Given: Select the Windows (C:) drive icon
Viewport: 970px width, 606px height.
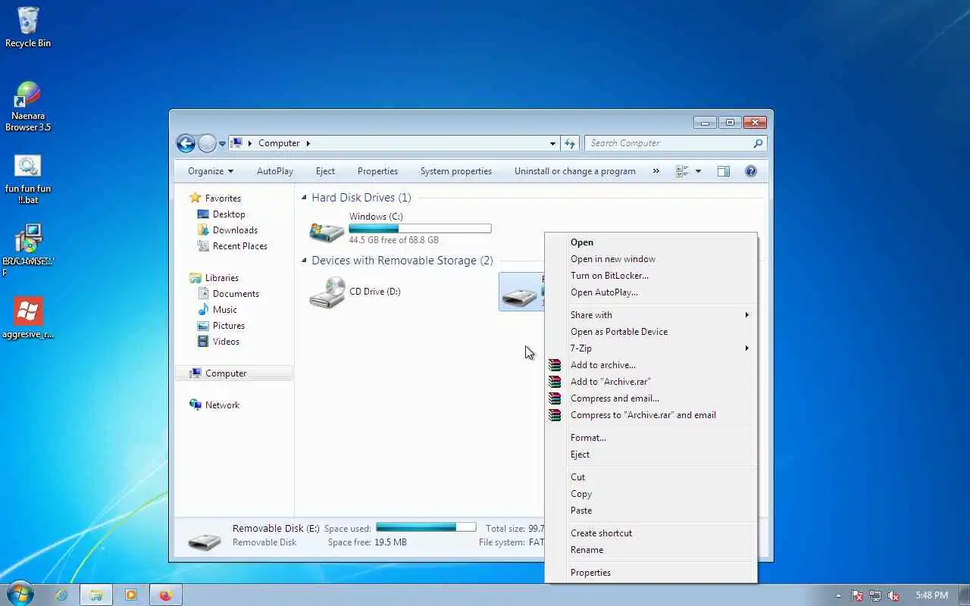Looking at the screenshot, I should [327, 231].
